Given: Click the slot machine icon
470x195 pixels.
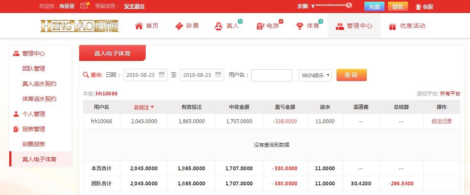Looking at the screenshot, I should pos(260,26).
